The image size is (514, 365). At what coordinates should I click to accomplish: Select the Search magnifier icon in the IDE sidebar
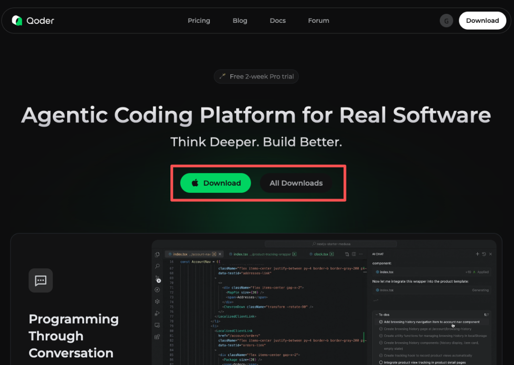(158, 266)
